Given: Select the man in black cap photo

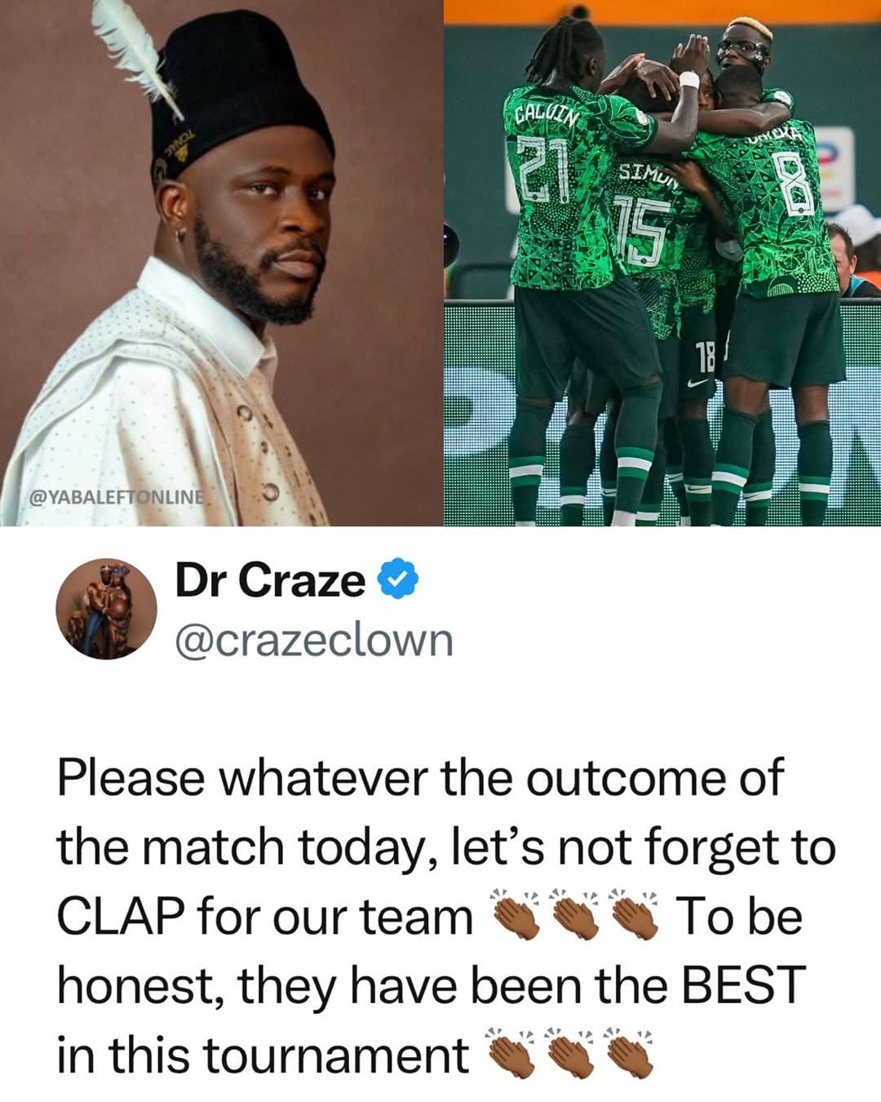Looking at the screenshot, I should point(219,263).
